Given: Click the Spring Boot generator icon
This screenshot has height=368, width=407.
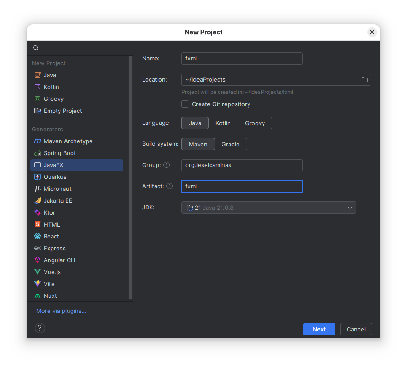Looking at the screenshot, I should click(38, 153).
